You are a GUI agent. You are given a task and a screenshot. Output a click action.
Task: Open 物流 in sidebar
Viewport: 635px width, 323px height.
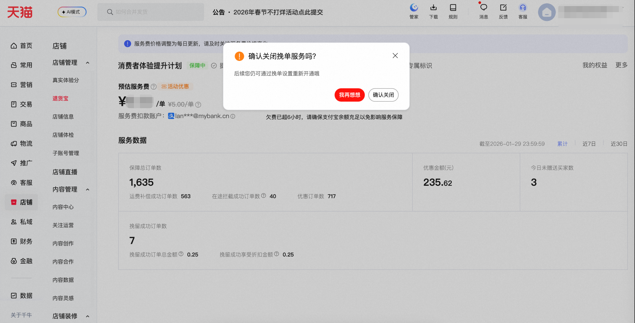point(21,143)
